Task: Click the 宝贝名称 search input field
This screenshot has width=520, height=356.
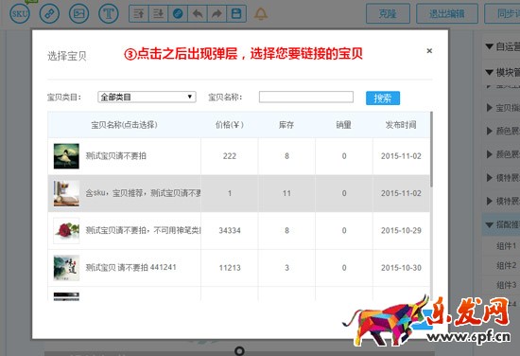Action: (x=306, y=97)
